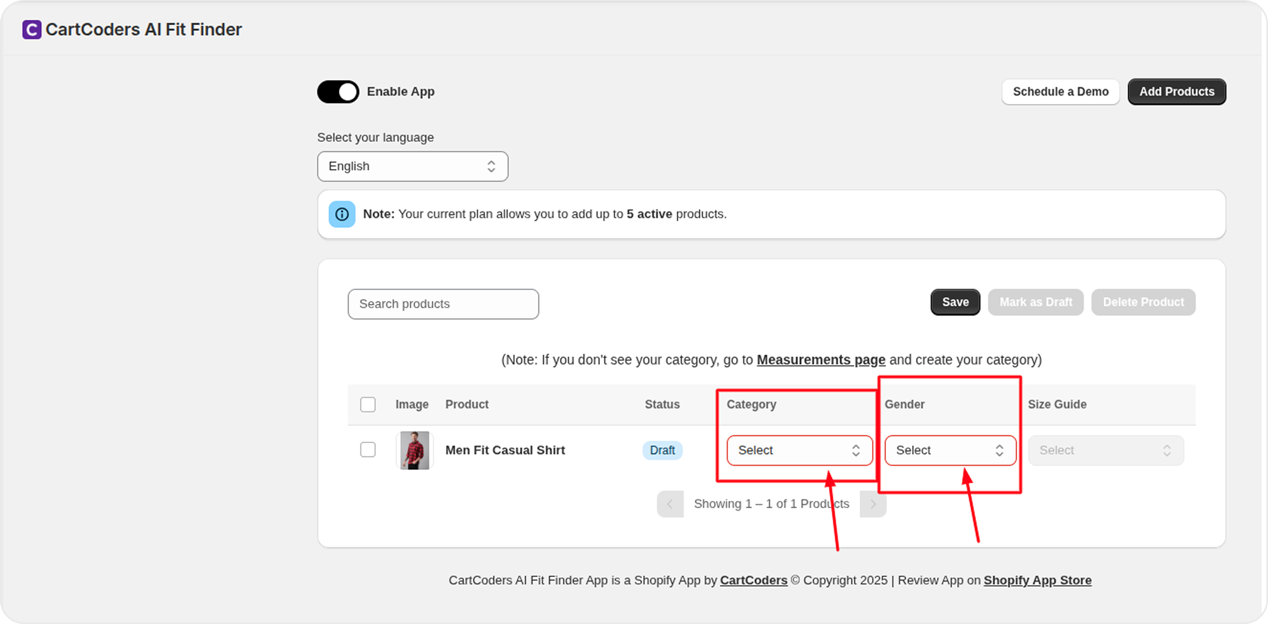Screen dimensions: 1268x624
Task: Click the Schedule a Demo button
Action: point(1060,92)
